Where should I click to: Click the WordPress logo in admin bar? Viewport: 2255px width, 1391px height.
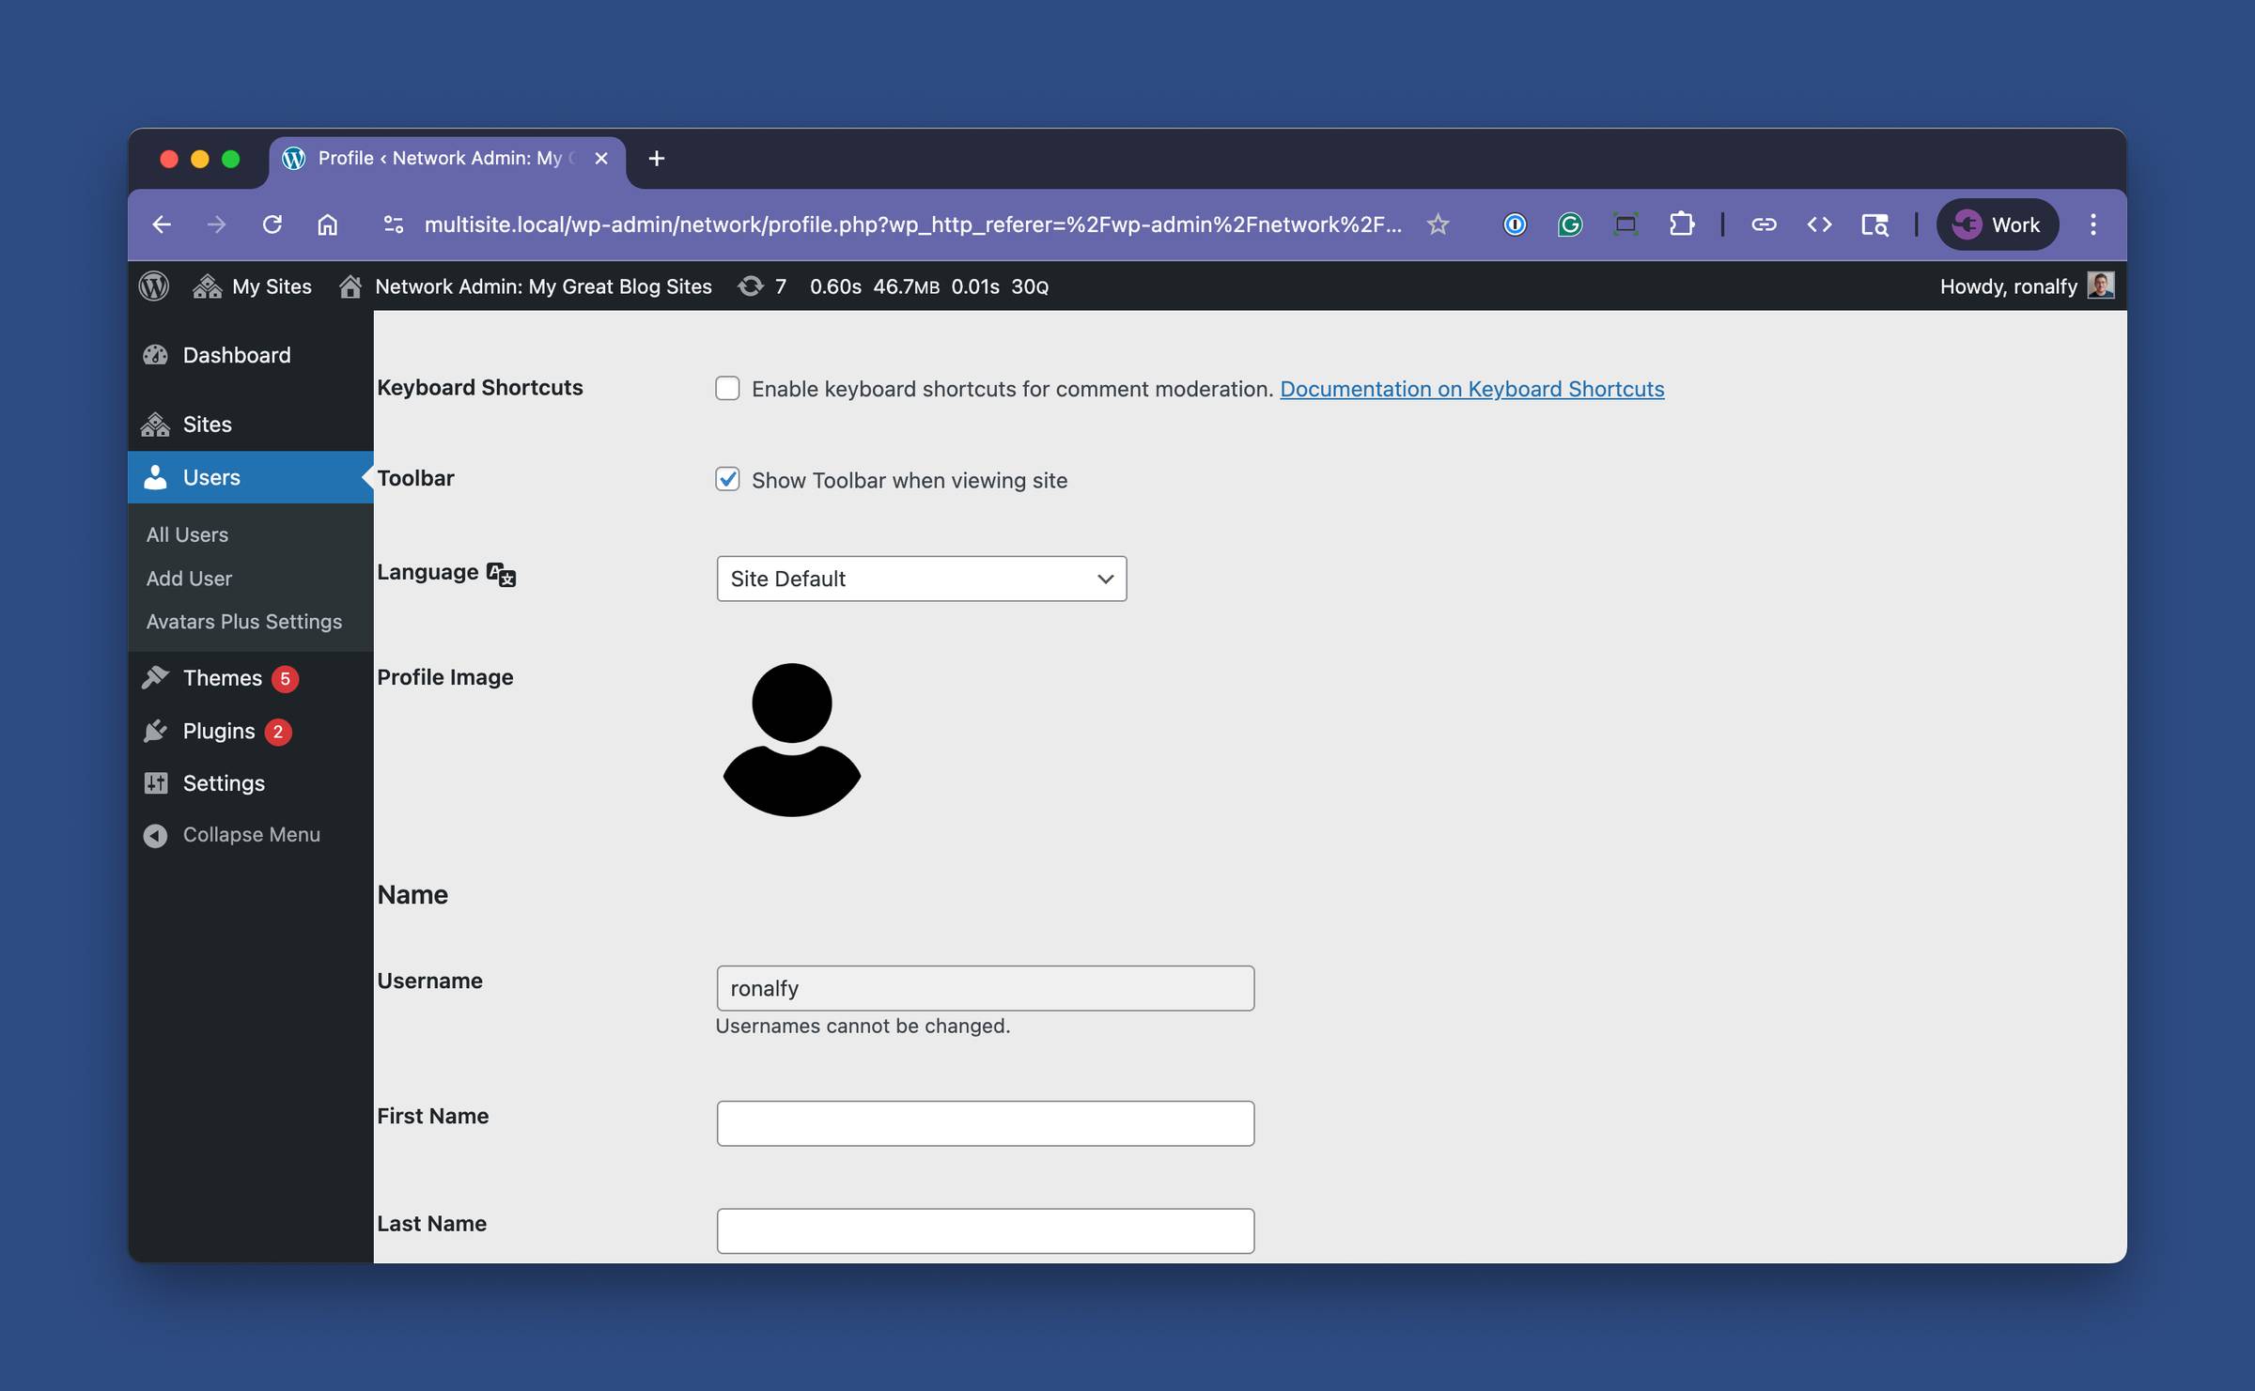pyautogui.click(x=154, y=286)
